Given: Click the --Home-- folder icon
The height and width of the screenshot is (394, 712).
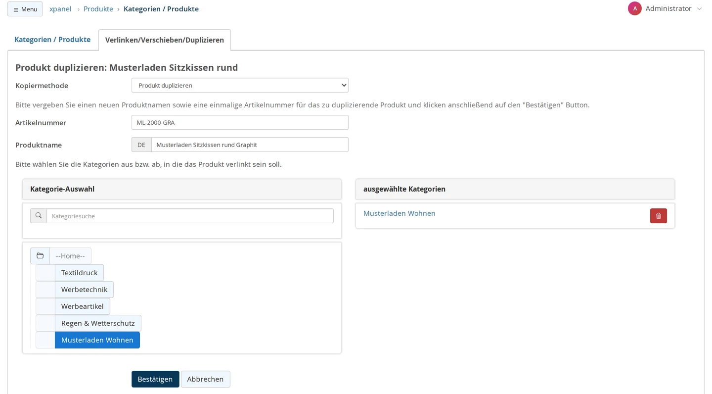Looking at the screenshot, I should click(40, 256).
